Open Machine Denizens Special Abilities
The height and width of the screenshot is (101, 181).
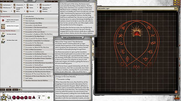tap(37, 80)
